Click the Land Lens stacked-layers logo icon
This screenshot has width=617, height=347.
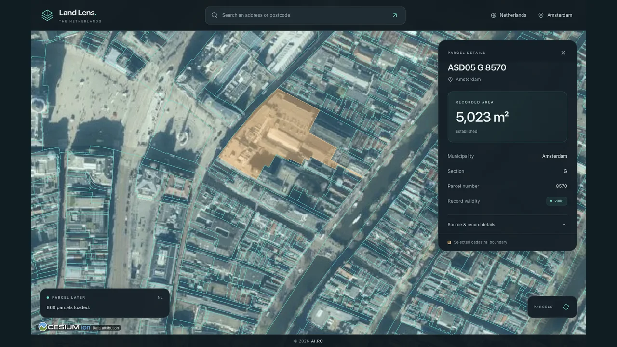tap(47, 15)
